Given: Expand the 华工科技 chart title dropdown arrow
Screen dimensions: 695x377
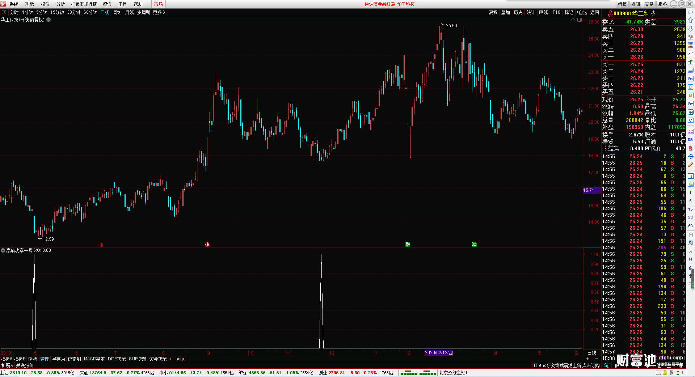Looking at the screenshot, I should tap(49, 20).
